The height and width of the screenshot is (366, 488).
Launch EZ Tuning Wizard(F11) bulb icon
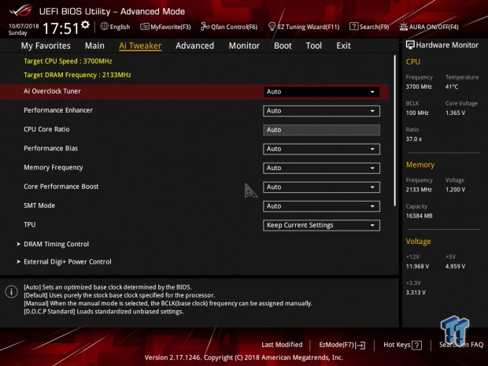point(272,27)
